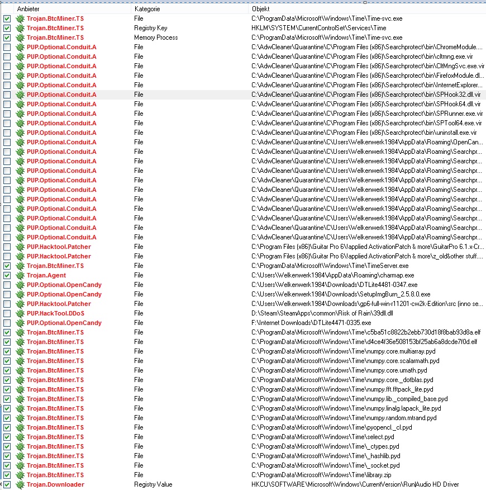This screenshot has height=490, width=486.
Task: Uncheck checkbox on _socket.pyd row
Action: click(x=7, y=465)
